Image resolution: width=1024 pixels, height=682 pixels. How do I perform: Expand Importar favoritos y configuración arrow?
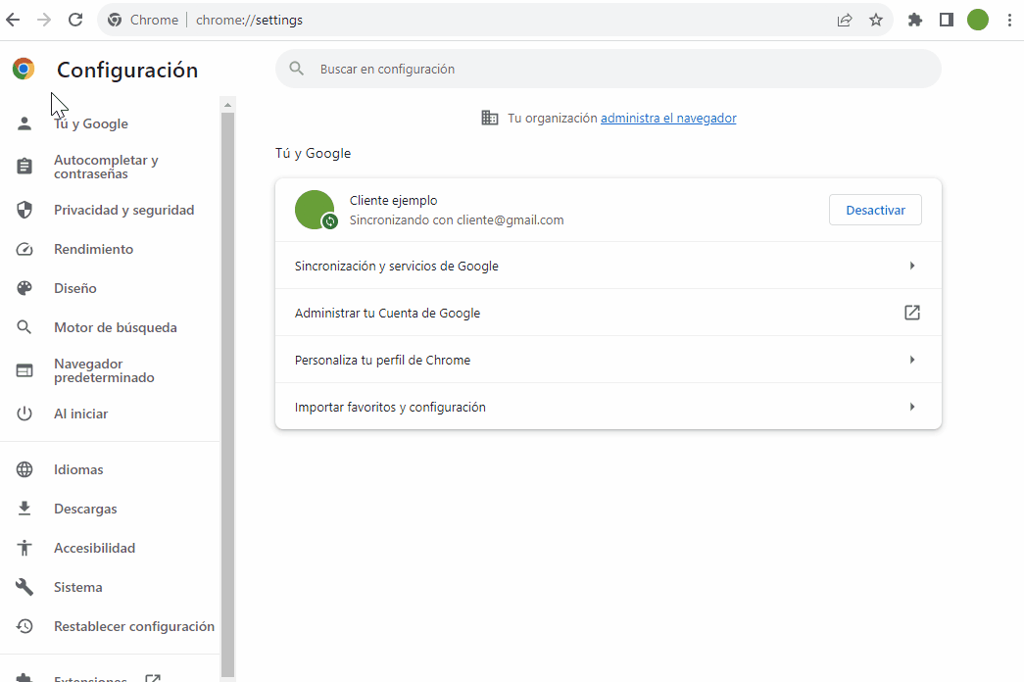[911, 407]
